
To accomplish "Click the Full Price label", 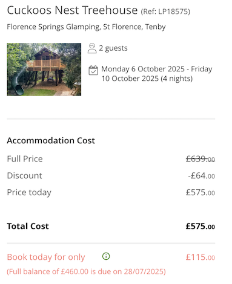I will pyautogui.click(x=25, y=159).
